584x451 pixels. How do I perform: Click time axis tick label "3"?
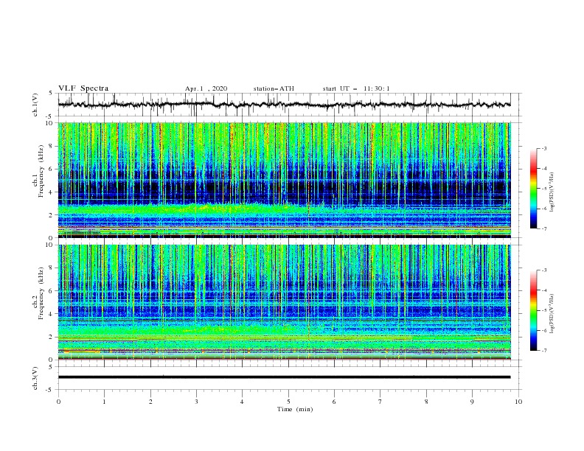click(x=196, y=402)
